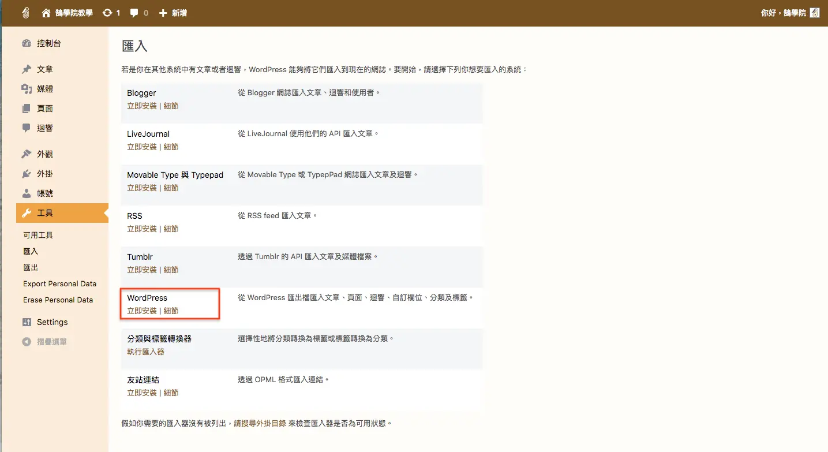The image size is (828, 452).
Task: Click the comment icon for 迴響
Action: pyautogui.click(x=27, y=128)
